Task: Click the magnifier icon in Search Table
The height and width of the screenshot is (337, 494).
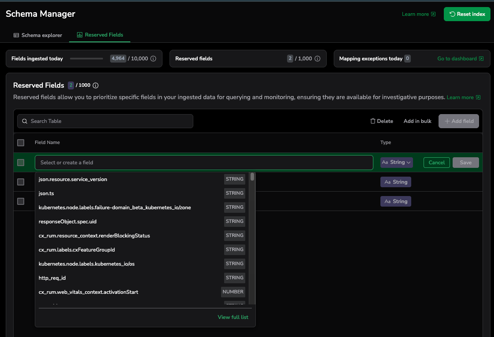Action: [25, 121]
